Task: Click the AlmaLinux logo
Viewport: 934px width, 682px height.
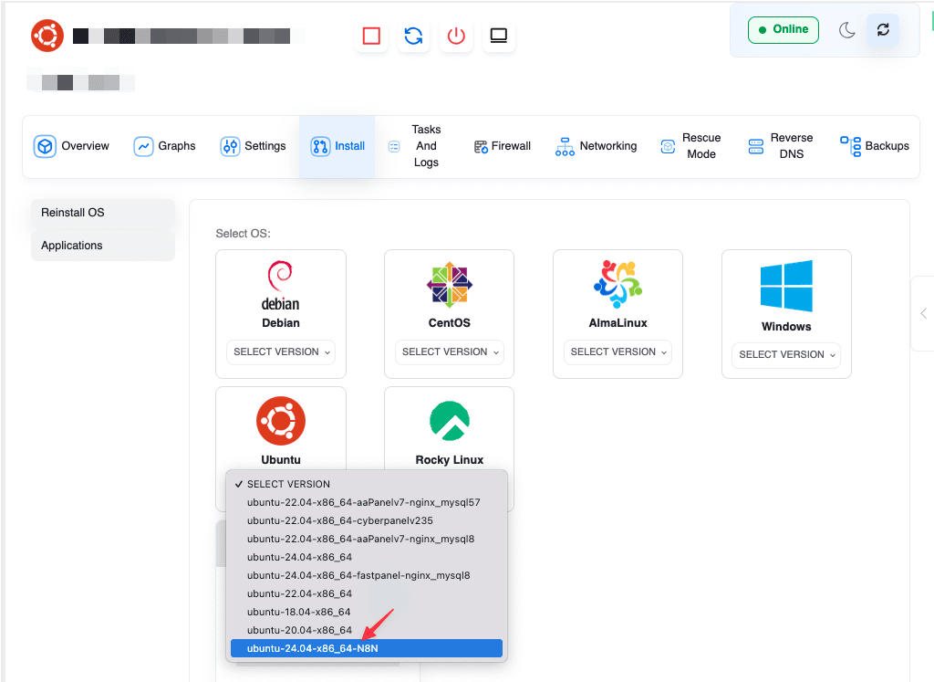Action: [x=617, y=284]
